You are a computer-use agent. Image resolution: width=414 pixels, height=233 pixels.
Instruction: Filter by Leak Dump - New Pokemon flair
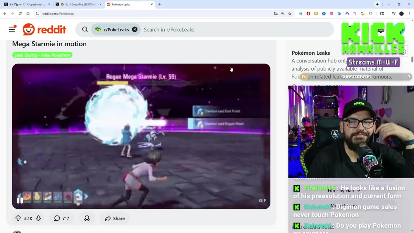(x=42, y=55)
